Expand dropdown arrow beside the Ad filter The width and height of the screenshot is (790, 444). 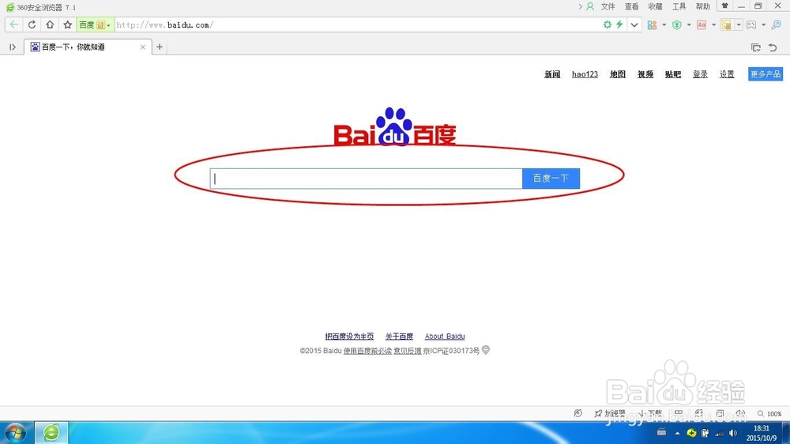(x=713, y=24)
